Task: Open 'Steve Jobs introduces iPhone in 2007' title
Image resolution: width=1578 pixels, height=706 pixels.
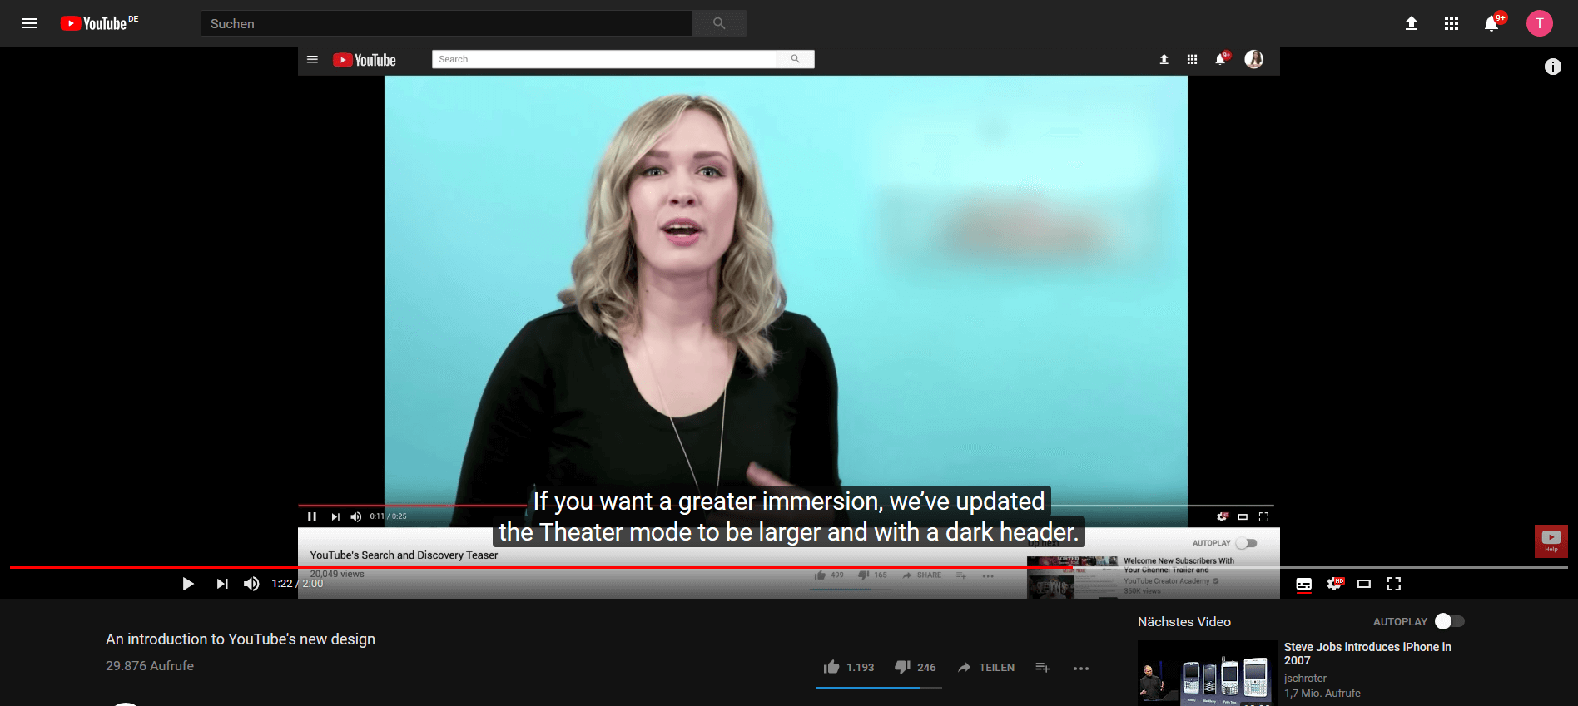Action: [1367, 654]
